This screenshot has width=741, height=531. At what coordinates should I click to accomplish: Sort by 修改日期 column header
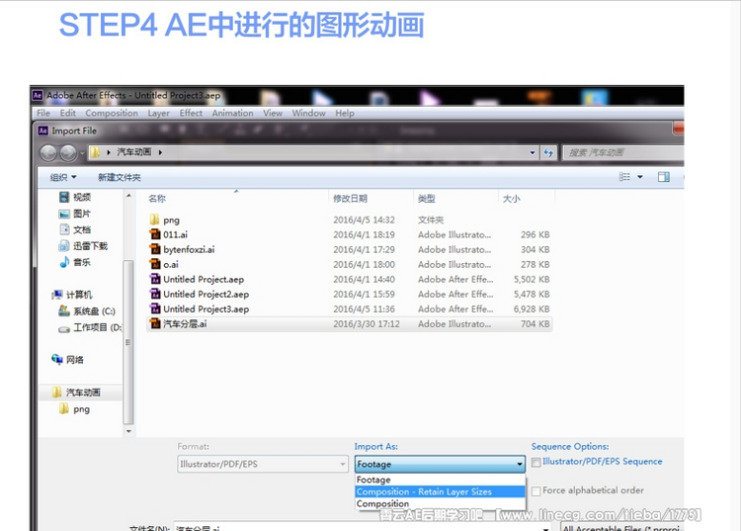click(x=350, y=199)
